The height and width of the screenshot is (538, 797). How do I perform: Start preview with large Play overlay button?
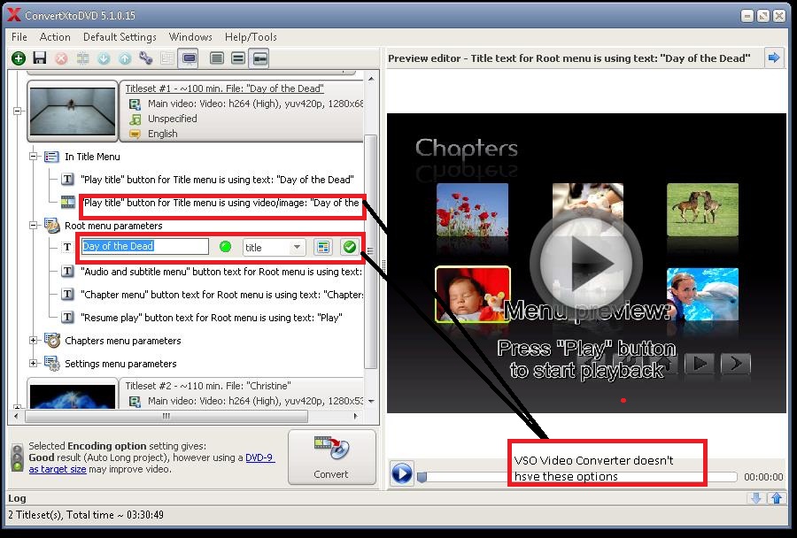tap(586, 263)
